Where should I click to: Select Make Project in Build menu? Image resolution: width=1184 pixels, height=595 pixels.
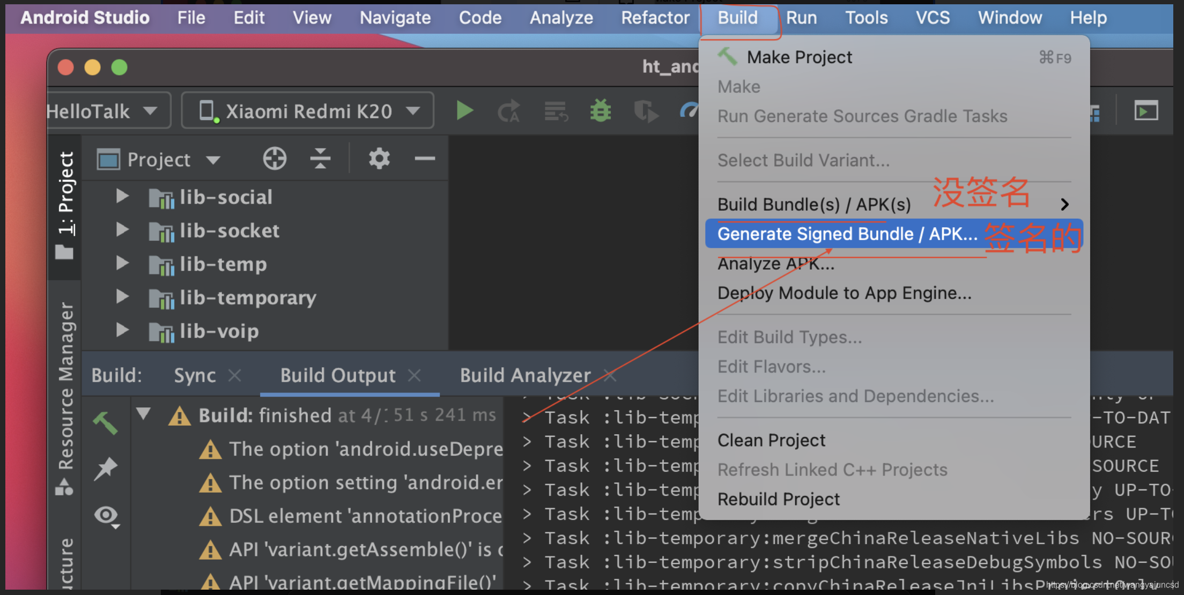pyautogui.click(x=894, y=57)
